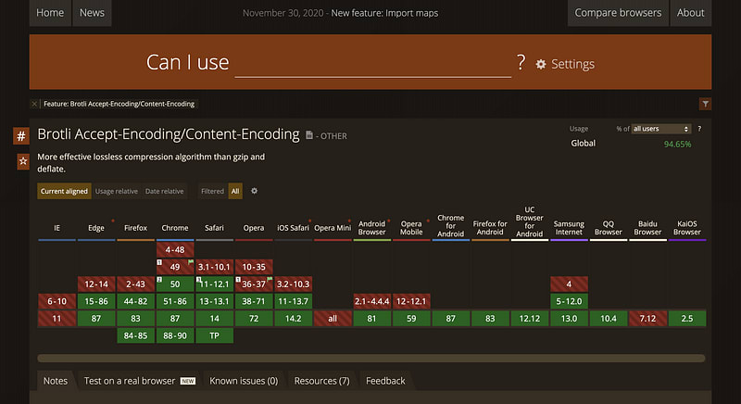Remove the Brotli feature tag via X
Image resolution: width=741 pixels, height=404 pixels.
pos(34,104)
